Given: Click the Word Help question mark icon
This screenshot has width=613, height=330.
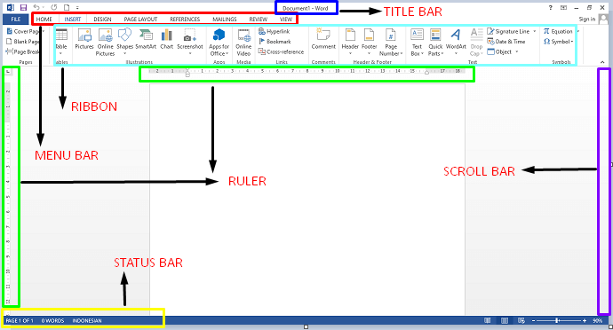Looking at the screenshot, I should click(551, 7).
